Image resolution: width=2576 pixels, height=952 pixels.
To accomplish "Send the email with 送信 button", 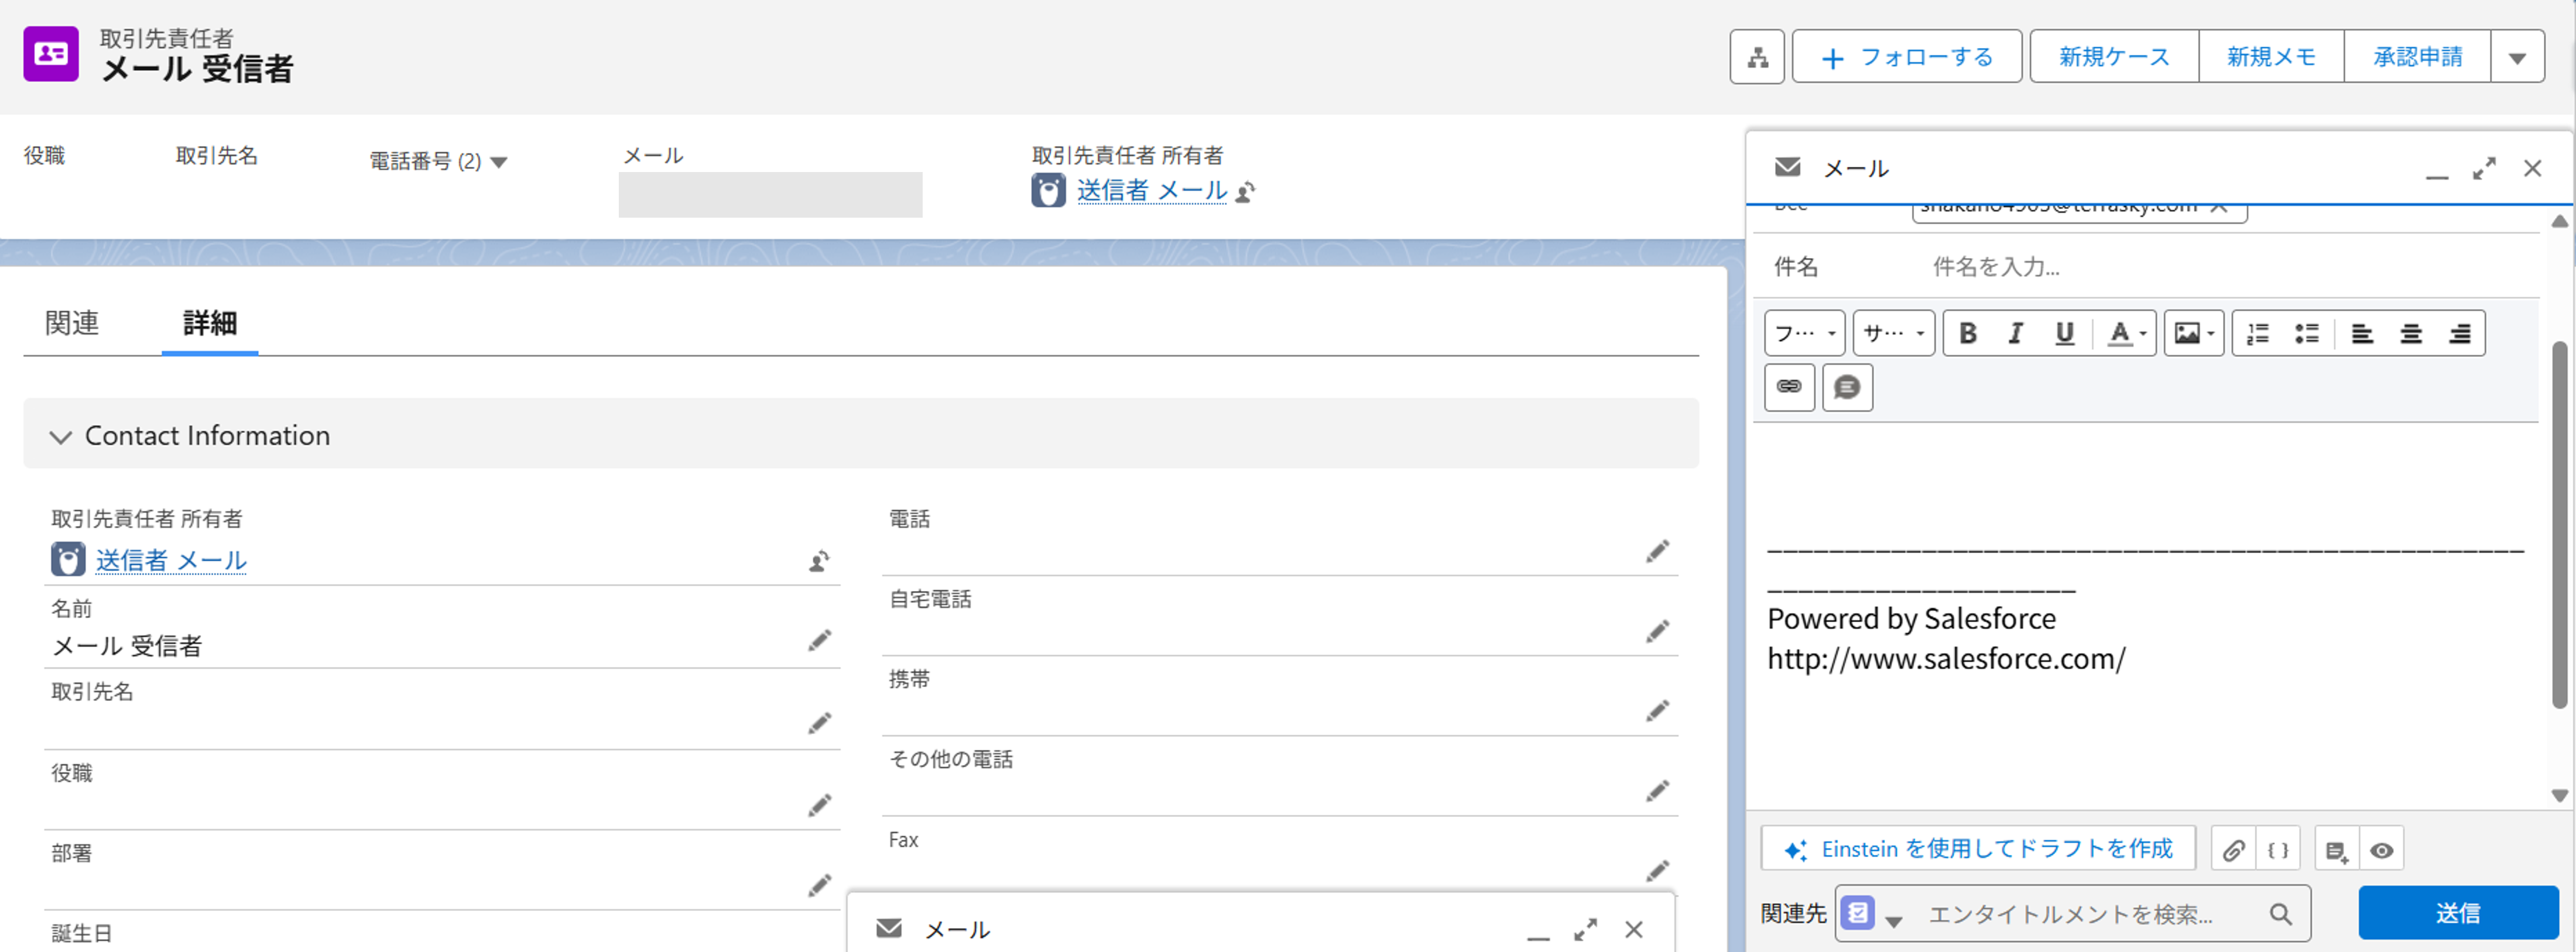I will point(2457,913).
